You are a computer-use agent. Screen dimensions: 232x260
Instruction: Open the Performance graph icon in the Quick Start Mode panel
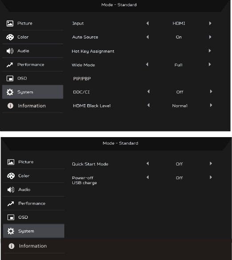11,204
